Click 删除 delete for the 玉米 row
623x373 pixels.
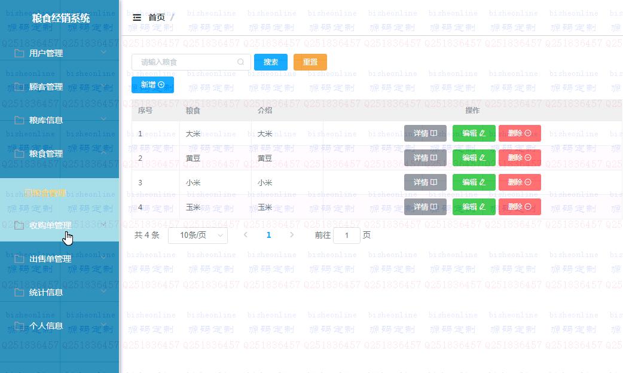click(x=520, y=207)
